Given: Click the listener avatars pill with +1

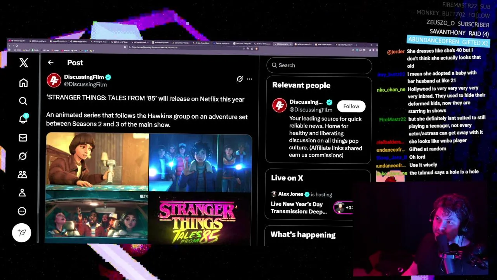Looking at the screenshot, I should pyautogui.click(x=343, y=207).
